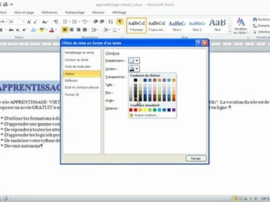Click the dialog help question mark icon
Screen dimensions: 270x202
(198, 43)
